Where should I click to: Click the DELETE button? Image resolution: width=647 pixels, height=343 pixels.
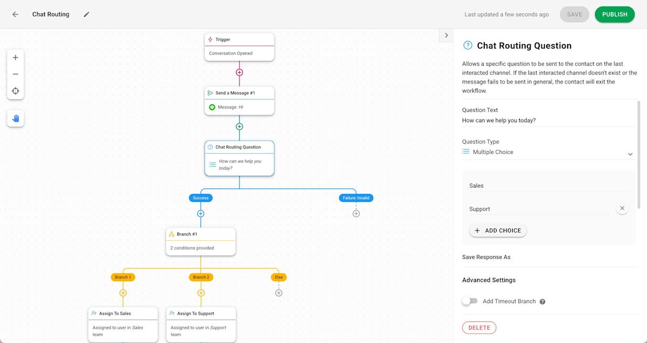(479, 327)
